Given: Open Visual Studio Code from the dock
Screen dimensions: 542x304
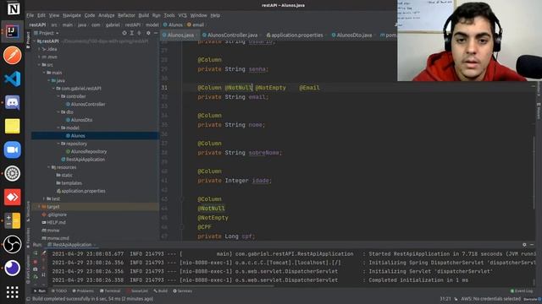Looking at the screenshot, I should click(12, 79).
